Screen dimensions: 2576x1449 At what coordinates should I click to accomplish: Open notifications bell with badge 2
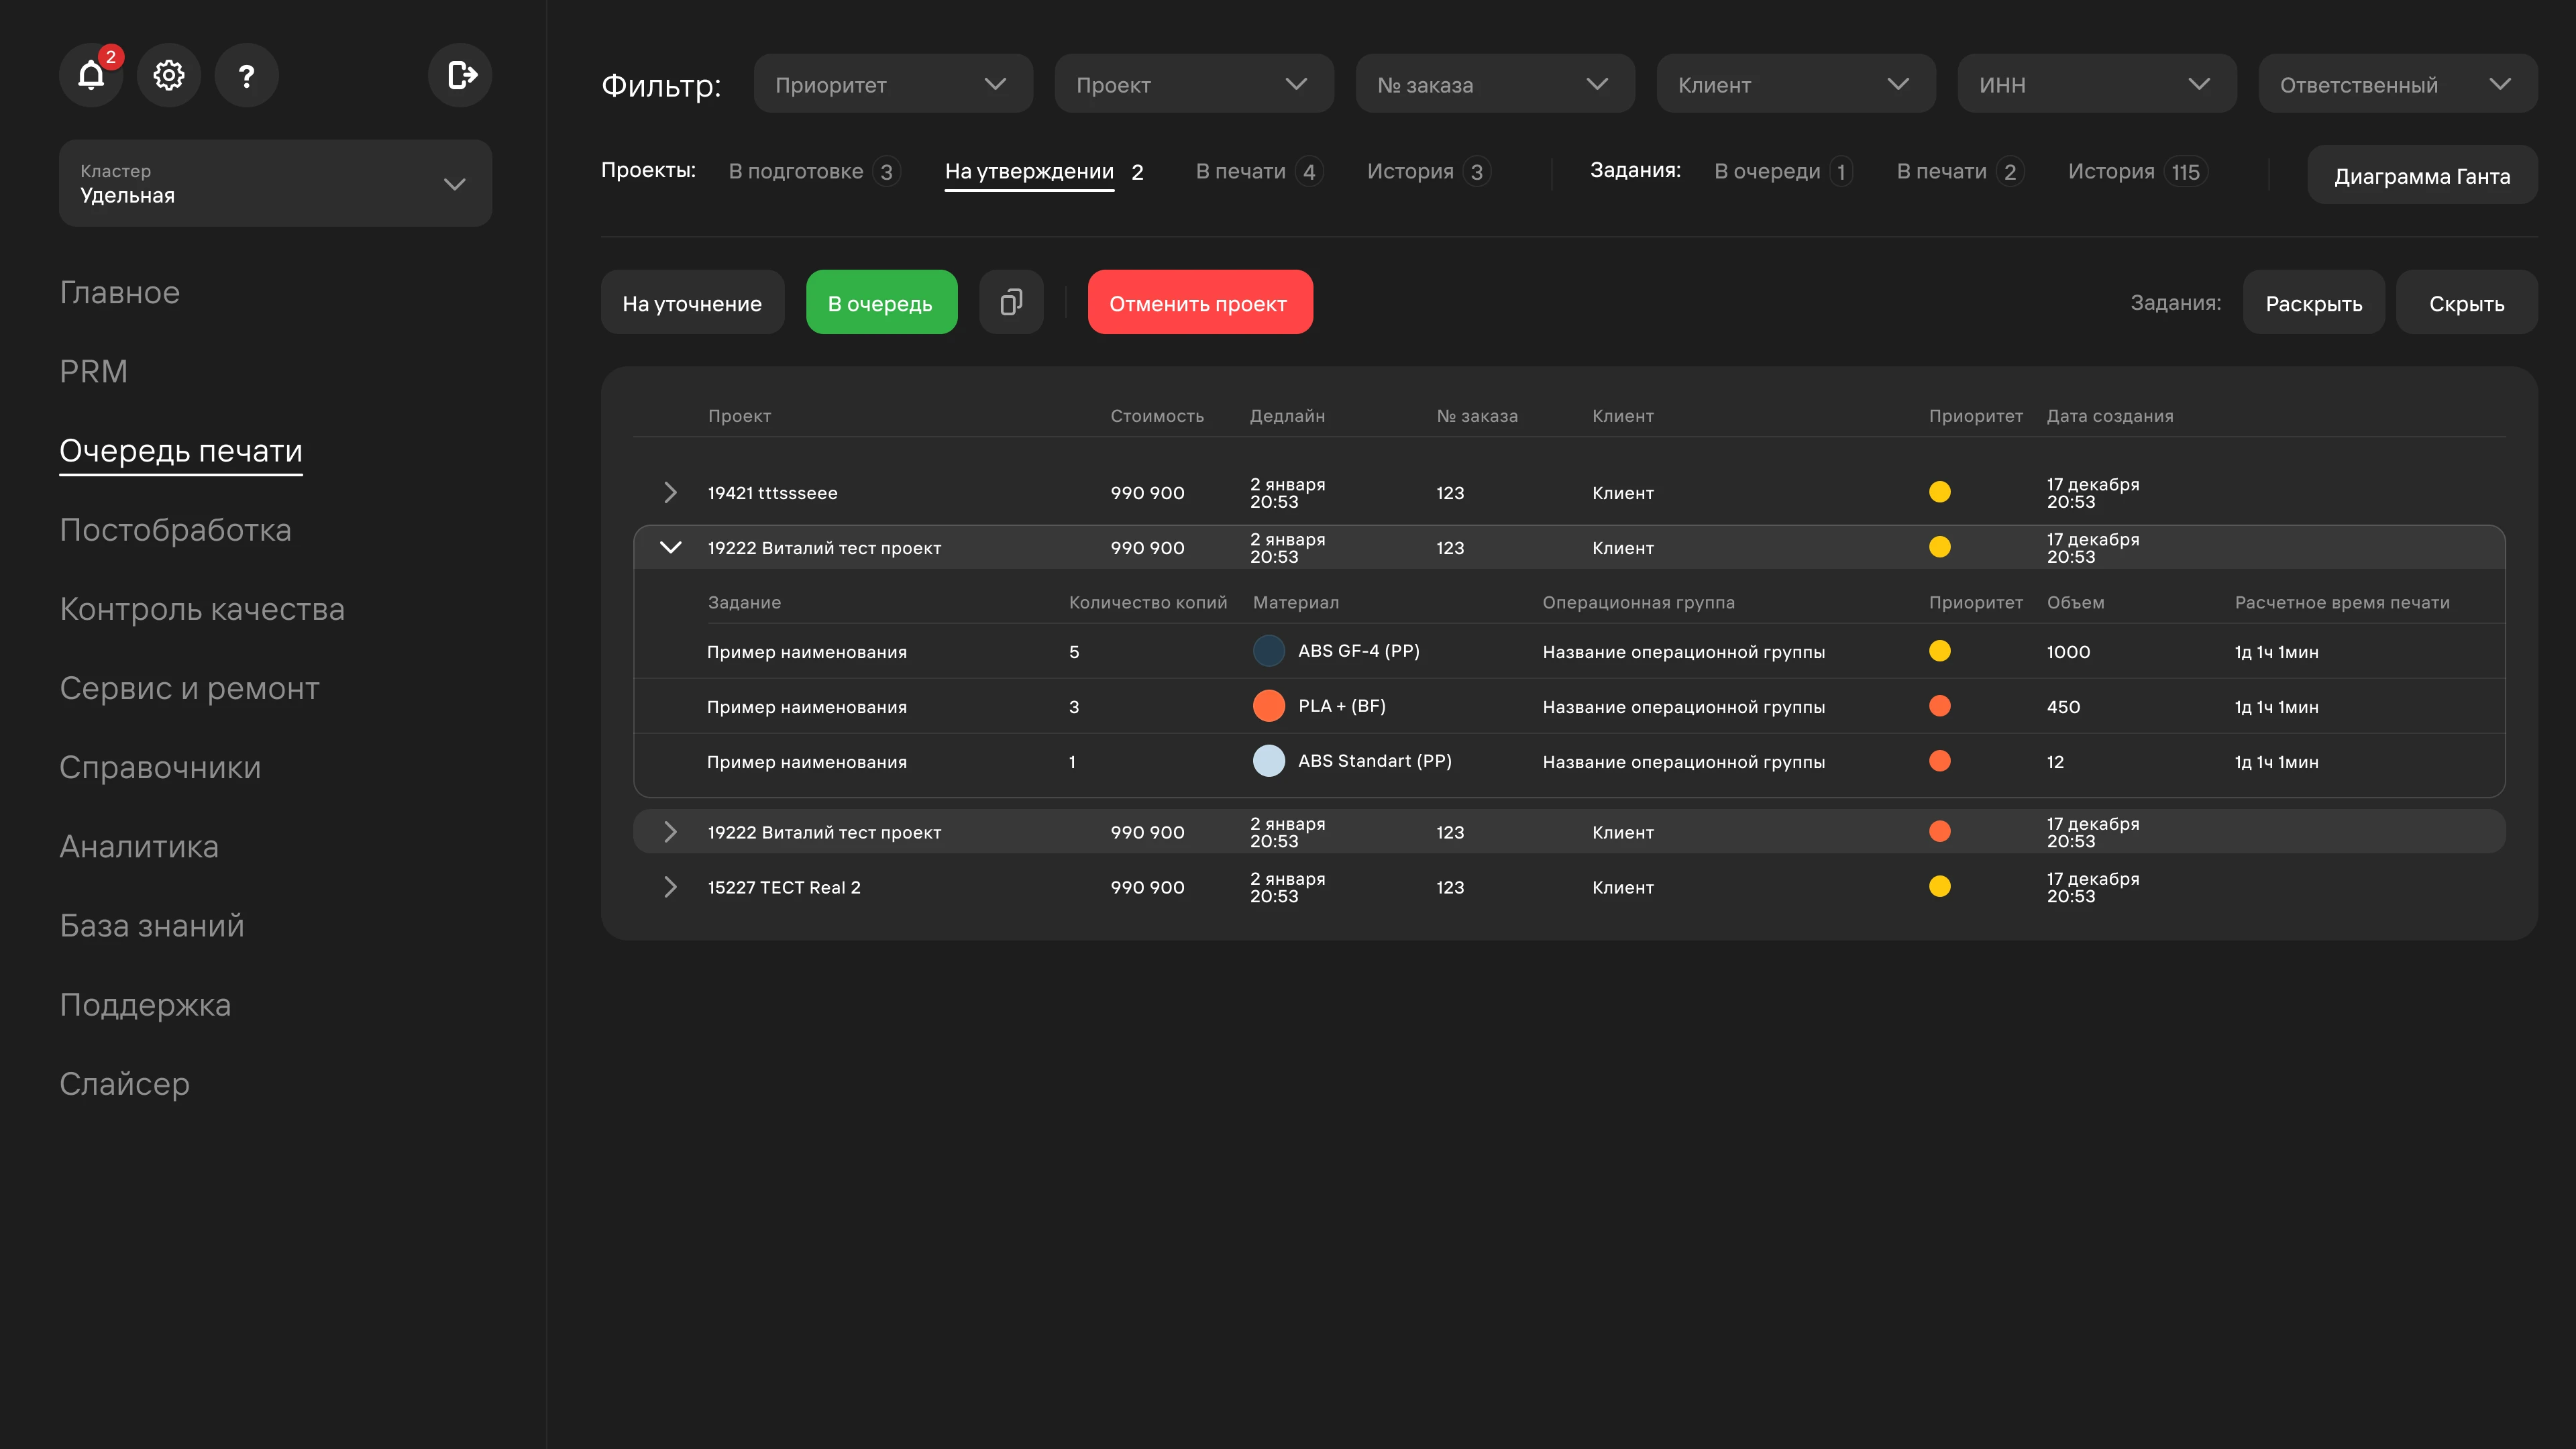click(91, 75)
